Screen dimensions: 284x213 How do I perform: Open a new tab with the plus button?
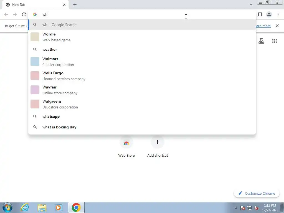pyautogui.click(x=75, y=5)
